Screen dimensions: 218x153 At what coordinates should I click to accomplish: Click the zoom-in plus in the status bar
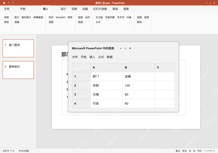click(214, 151)
